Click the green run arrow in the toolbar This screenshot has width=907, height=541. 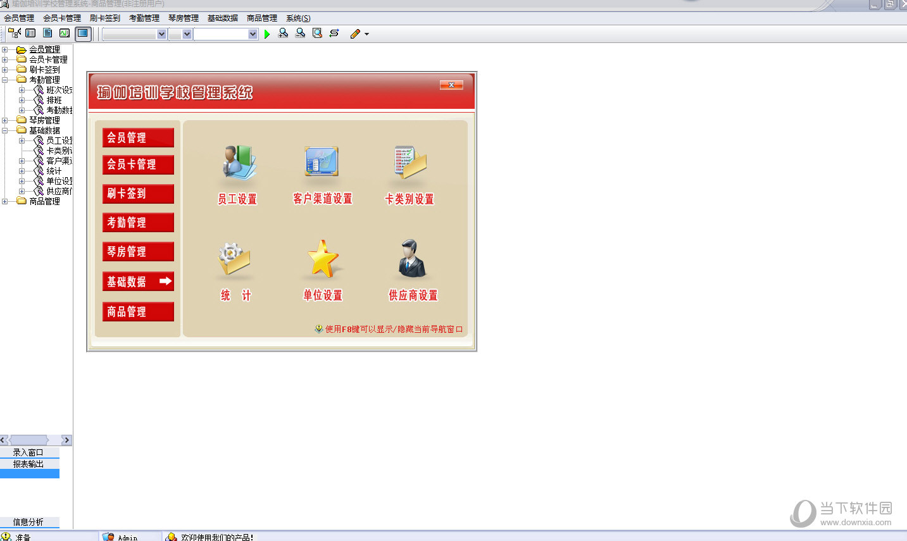point(267,34)
